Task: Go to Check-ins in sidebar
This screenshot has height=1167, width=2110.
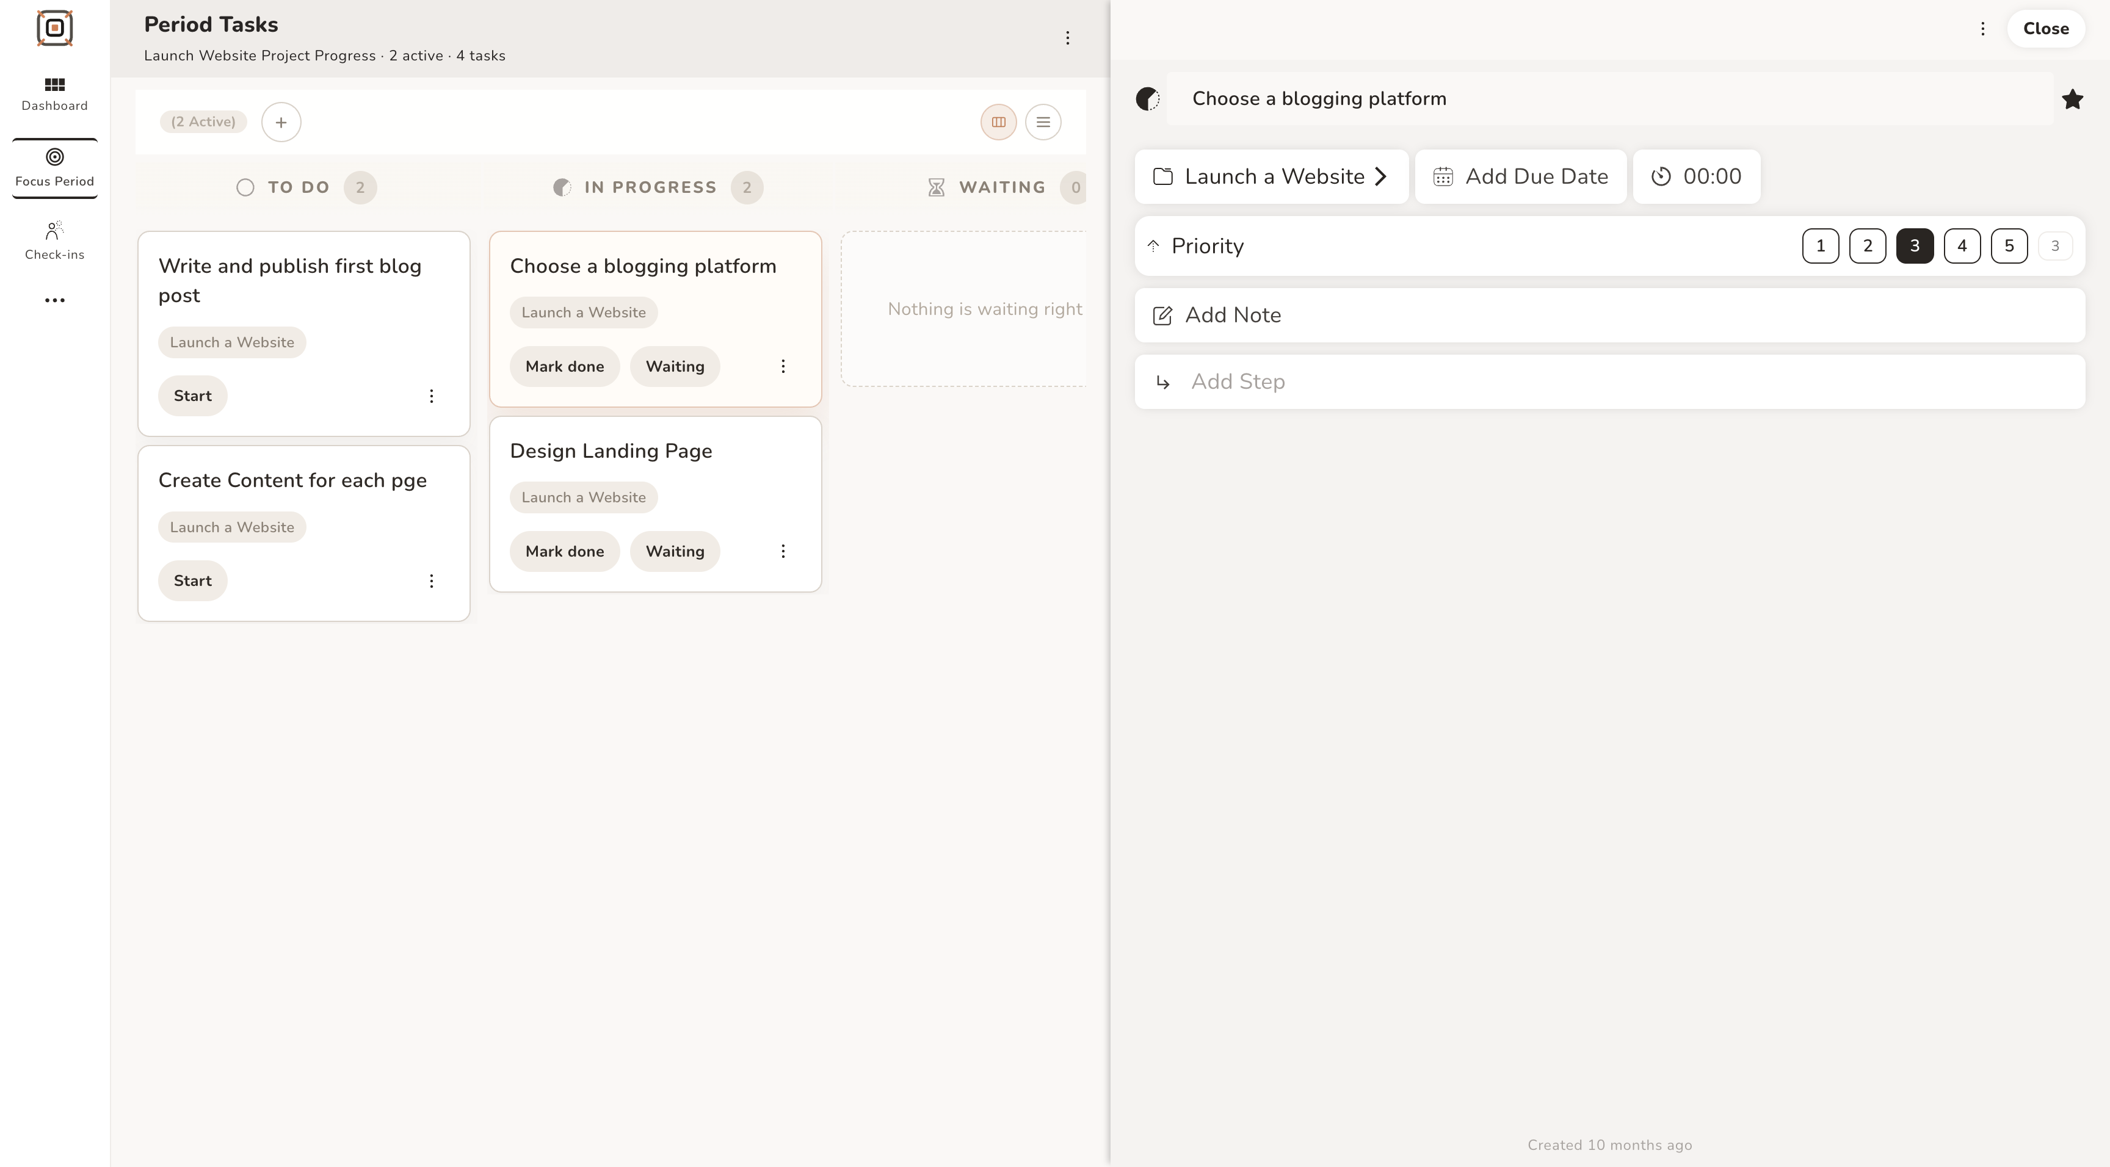Action: (x=55, y=240)
